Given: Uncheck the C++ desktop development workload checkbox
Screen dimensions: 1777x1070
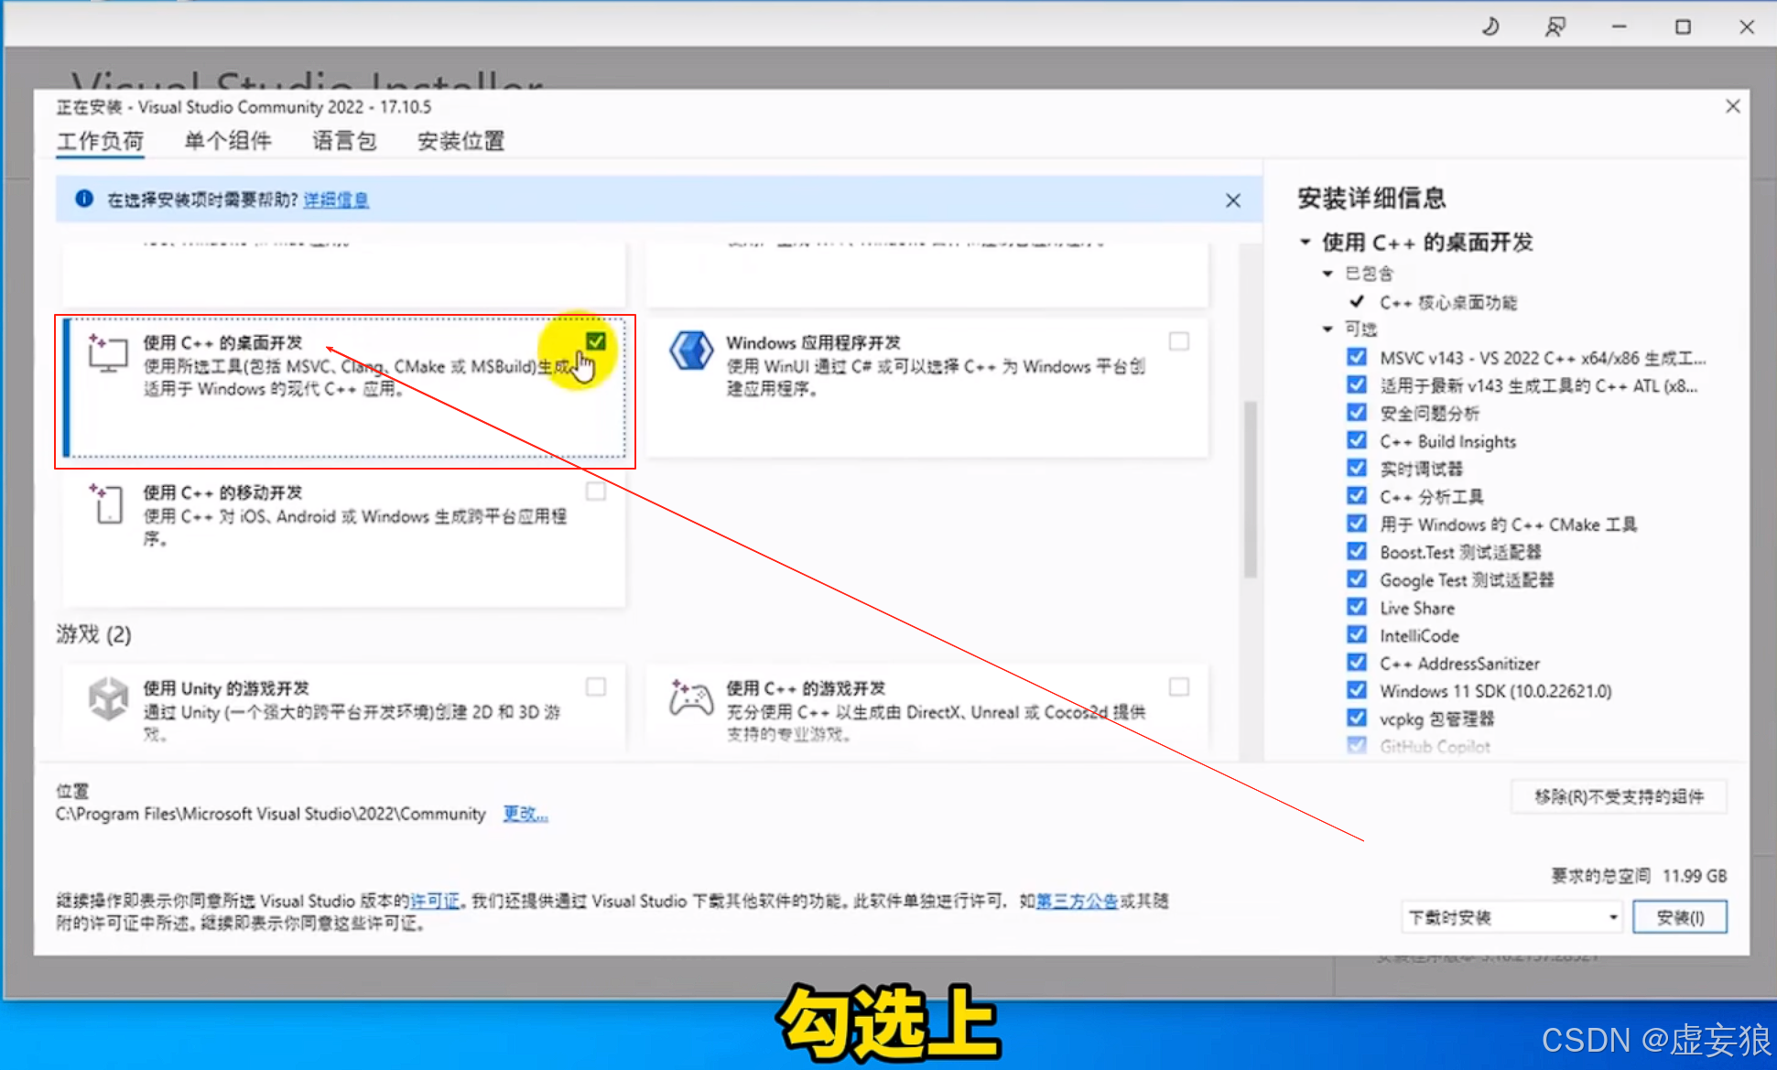Looking at the screenshot, I should (x=596, y=341).
